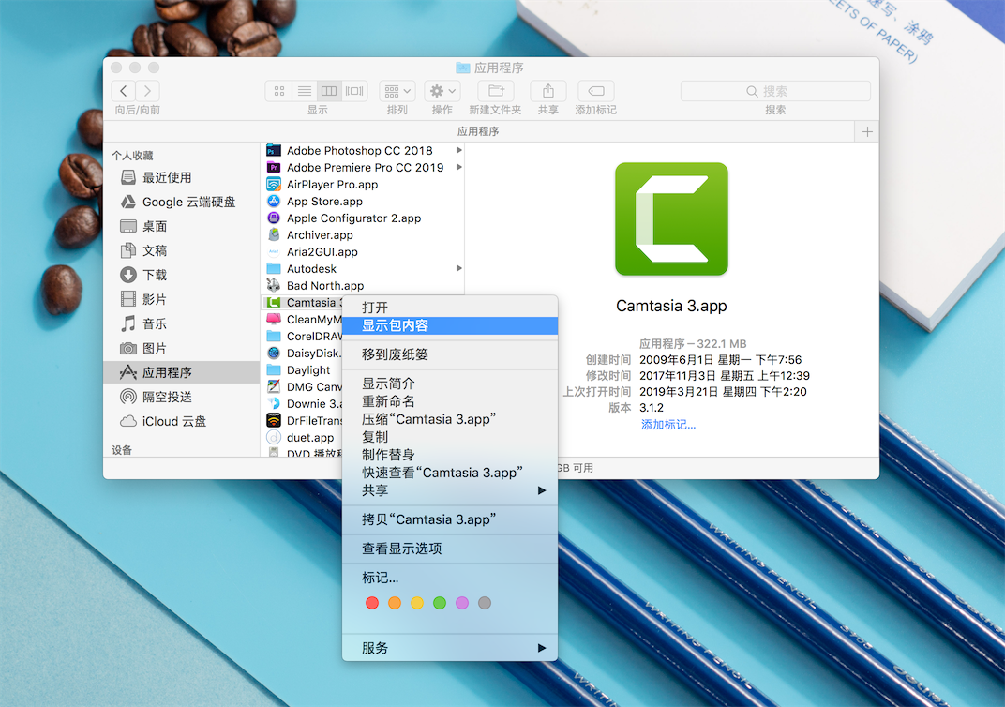The image size is (1005, 707).
Task: Switch to cover flow view
Action: click(x=354, y=91)
